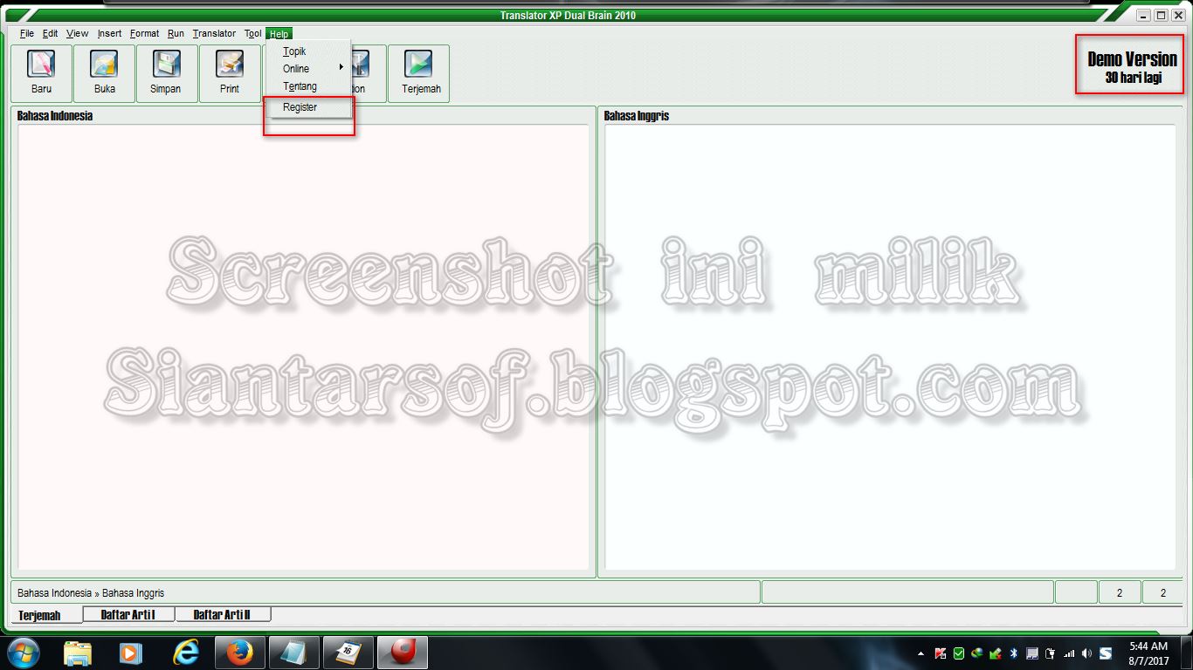Close the open Help menu

tap(279, 34)
